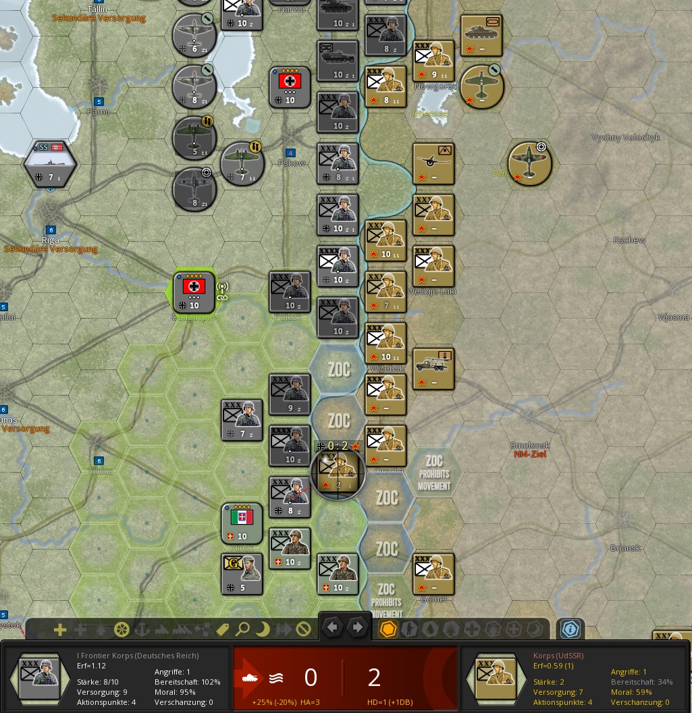
Task: Click the Smolensk NM-Ziel city label
Action: [x=530, y=449]
